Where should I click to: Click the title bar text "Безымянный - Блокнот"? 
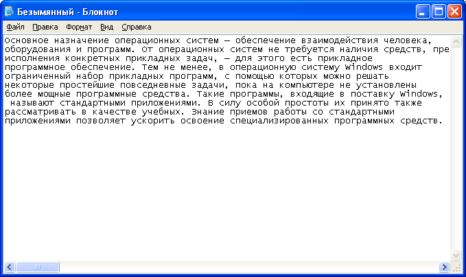[67, 12]
